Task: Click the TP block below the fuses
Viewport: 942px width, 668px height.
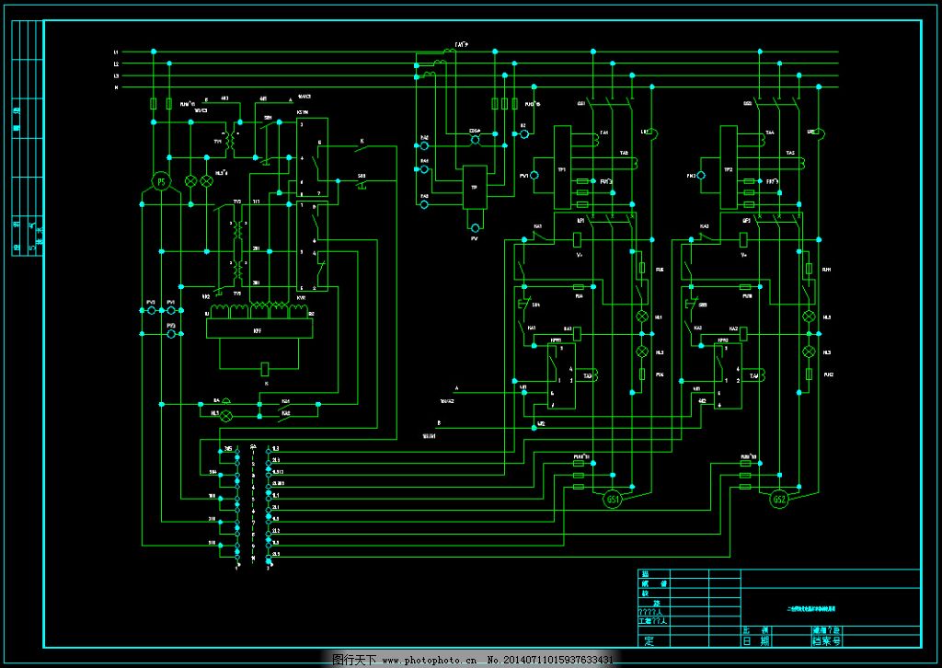Action: pyautogui.click(x=475, y=187)
